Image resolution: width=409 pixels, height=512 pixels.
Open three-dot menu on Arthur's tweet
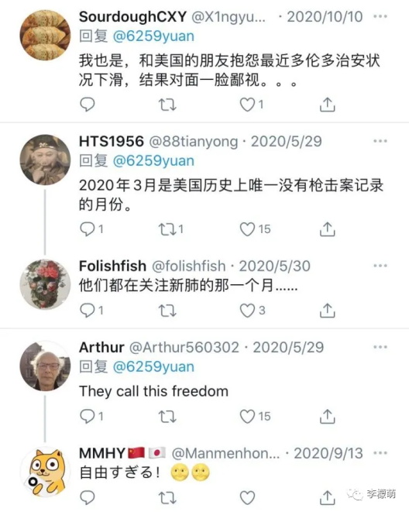coord(380,347)
